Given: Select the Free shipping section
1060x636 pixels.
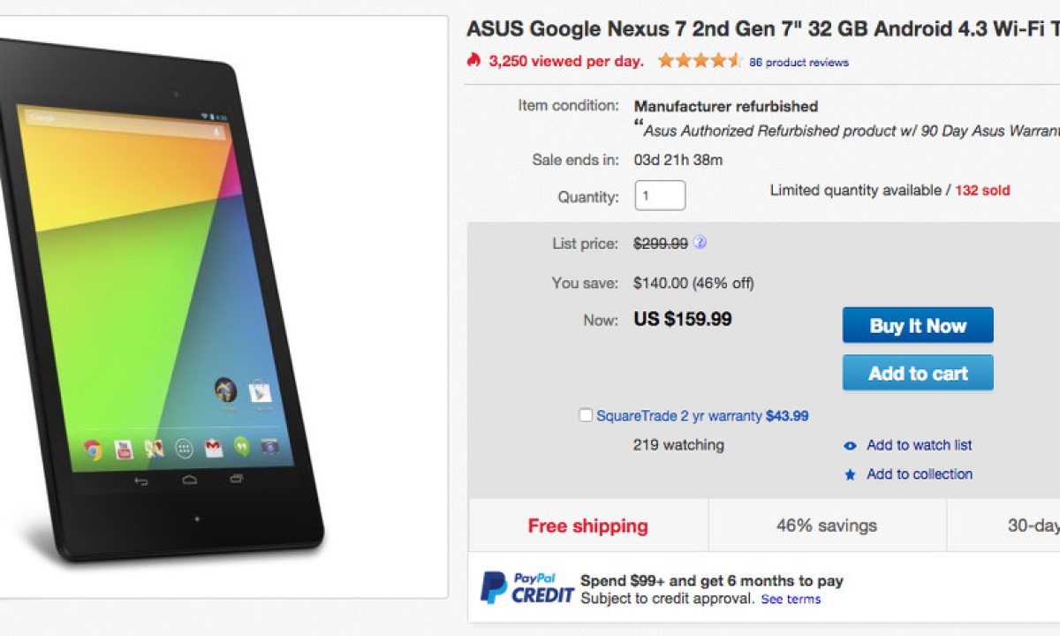Looking at the screenshot, I should 587,526.
